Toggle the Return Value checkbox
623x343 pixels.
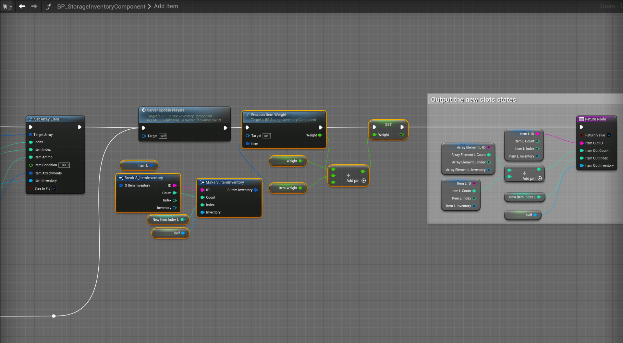point(609,135)
